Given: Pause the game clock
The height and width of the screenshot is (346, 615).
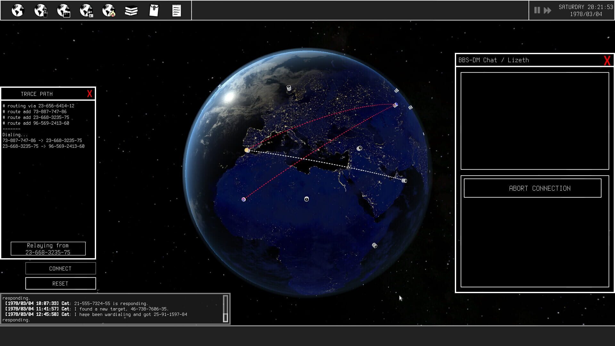Looking at the screenshot, I should click(537, 10).
